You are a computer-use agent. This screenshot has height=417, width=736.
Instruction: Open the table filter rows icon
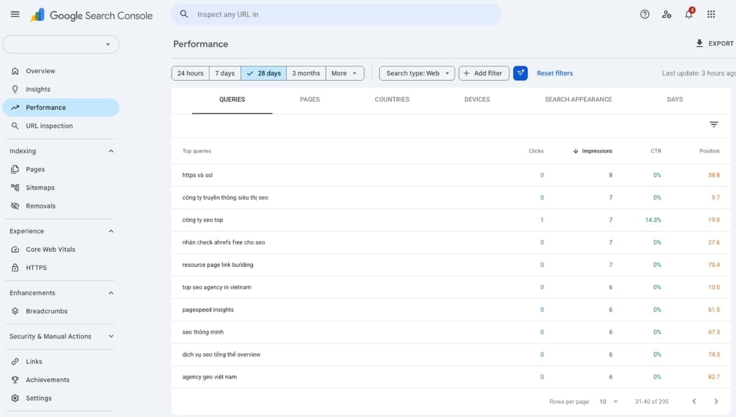point(714,124)
